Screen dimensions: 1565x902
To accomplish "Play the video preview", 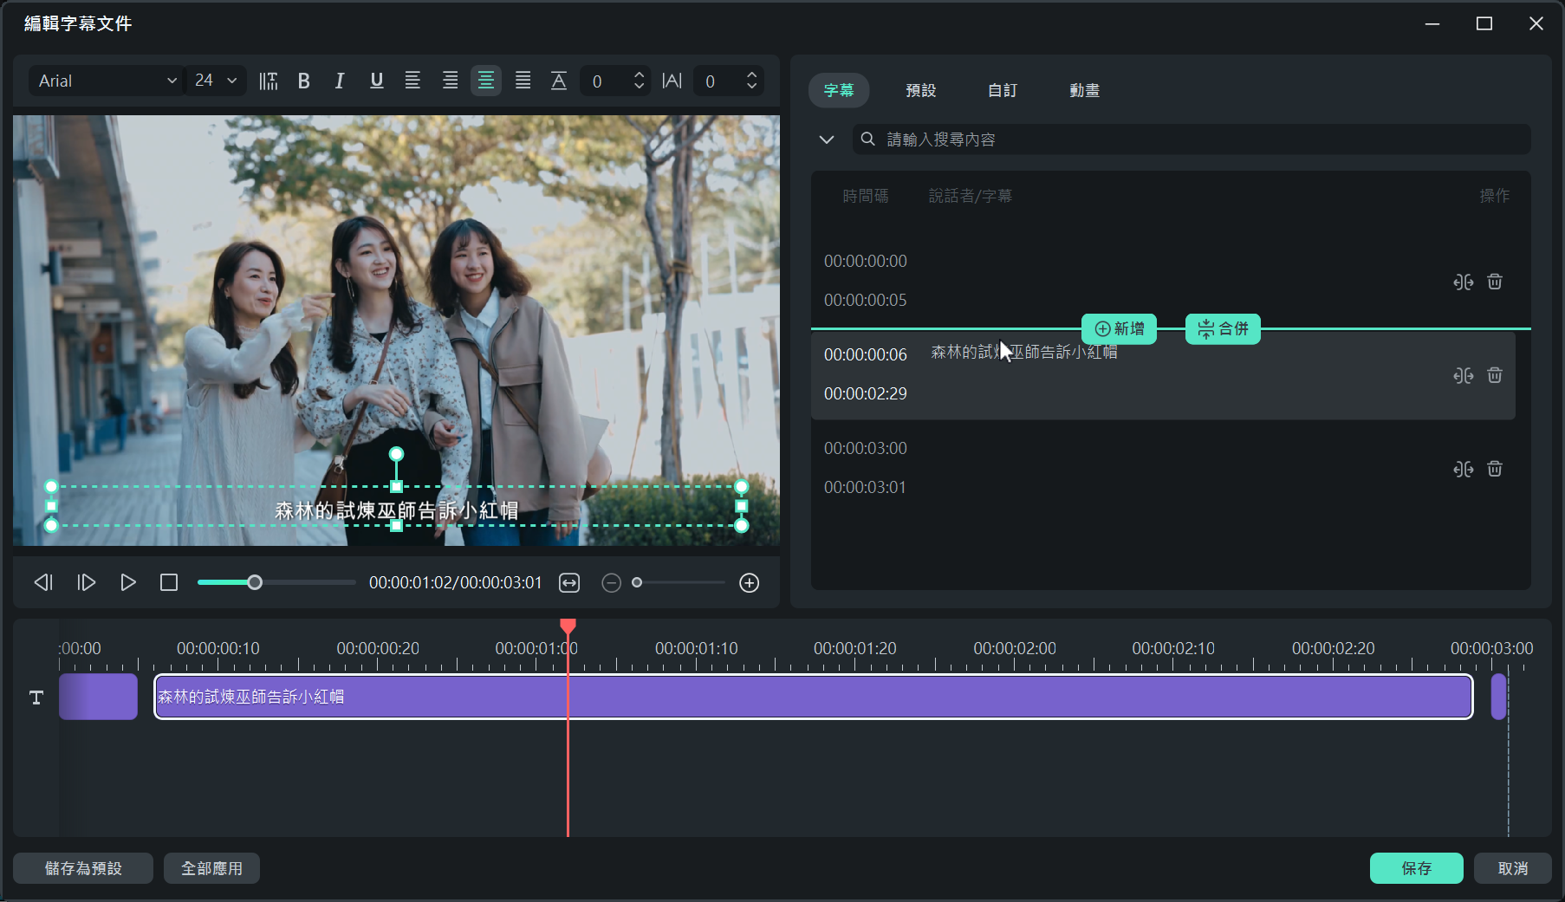I will [x=127, y=582].
